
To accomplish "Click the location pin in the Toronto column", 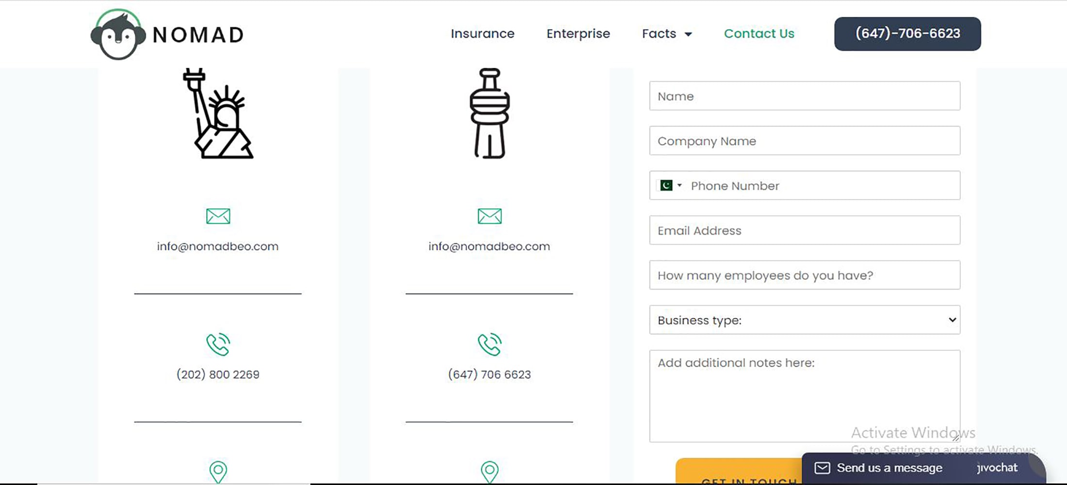I will coord(489,471).
